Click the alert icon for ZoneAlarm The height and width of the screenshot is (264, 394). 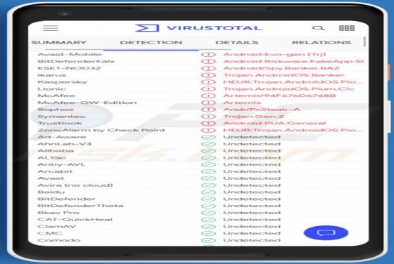(x=208, y=131)
